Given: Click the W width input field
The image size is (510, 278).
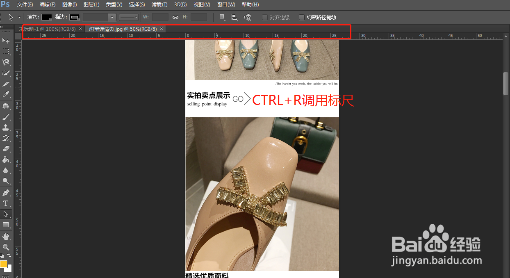Looking at the screenshot, I should click(x=160, y=17).
